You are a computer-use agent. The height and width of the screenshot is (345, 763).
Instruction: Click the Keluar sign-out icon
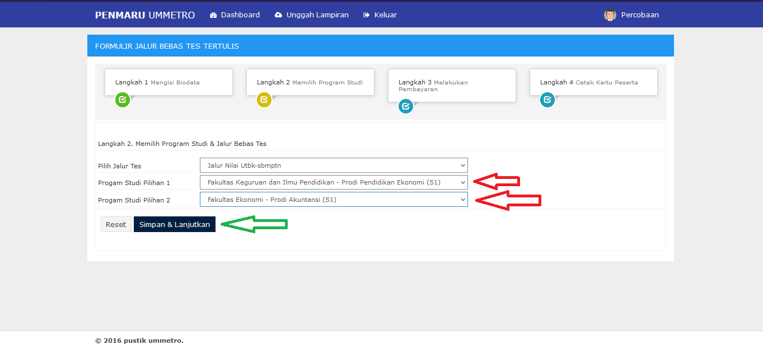point(366,15)
